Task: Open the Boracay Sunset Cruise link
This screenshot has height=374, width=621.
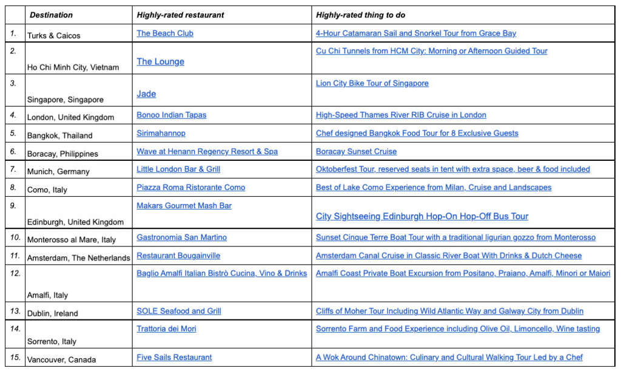Action: pos(356,151)
